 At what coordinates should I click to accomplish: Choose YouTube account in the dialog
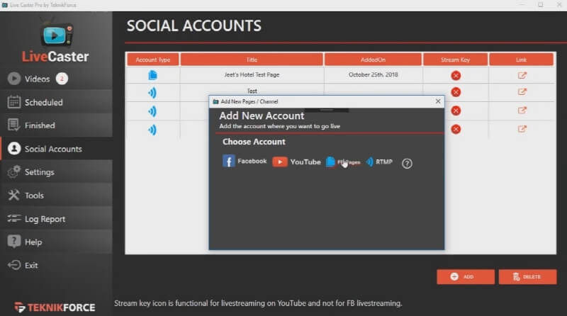(x=296, y=162)
